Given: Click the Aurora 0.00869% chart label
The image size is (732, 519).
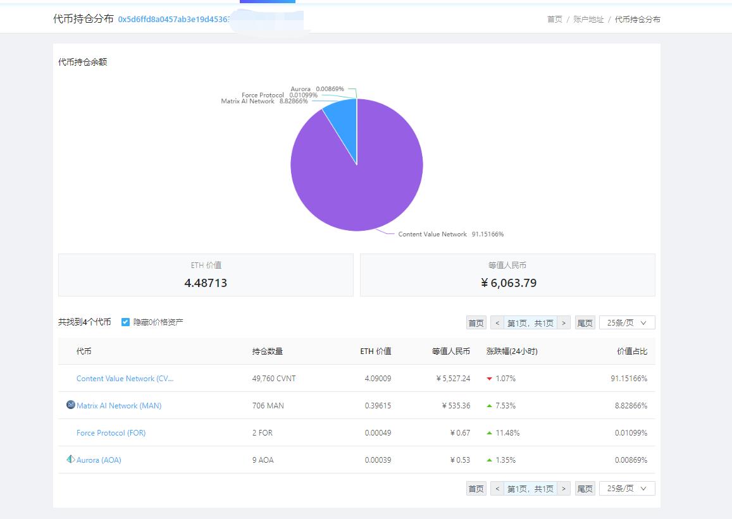Looking at the screenshot, I should tap(317, 89).
